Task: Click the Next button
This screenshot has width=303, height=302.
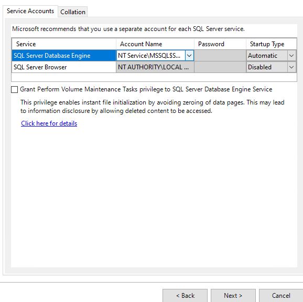Action: 233,296
